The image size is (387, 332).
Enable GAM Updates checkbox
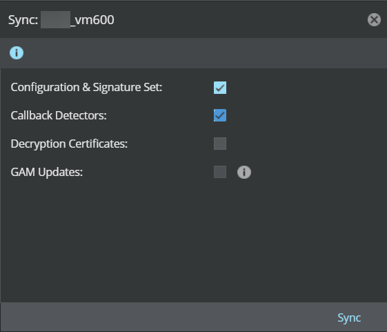click(220, 172)
